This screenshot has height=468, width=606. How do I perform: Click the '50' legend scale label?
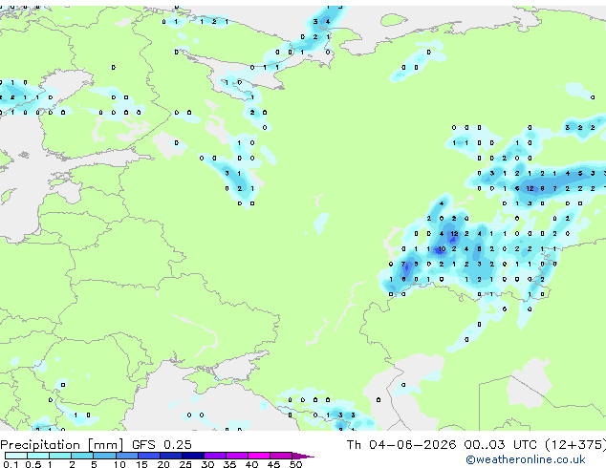pos(295,464)
